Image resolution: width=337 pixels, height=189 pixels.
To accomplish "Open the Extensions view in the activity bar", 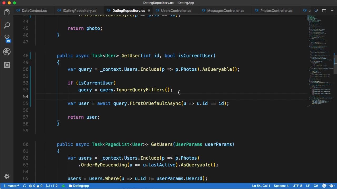I will click(7, 65).
